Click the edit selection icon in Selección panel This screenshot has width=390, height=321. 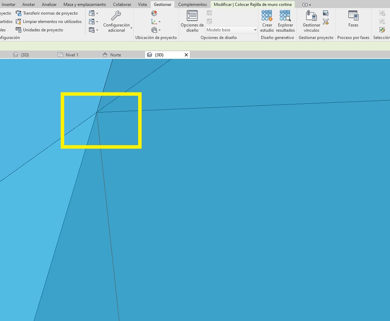pos(382,30)
